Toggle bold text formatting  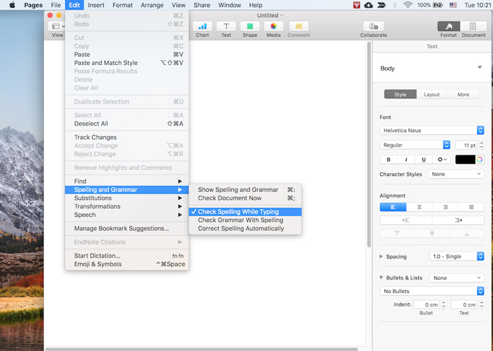[x=388, y=160]
